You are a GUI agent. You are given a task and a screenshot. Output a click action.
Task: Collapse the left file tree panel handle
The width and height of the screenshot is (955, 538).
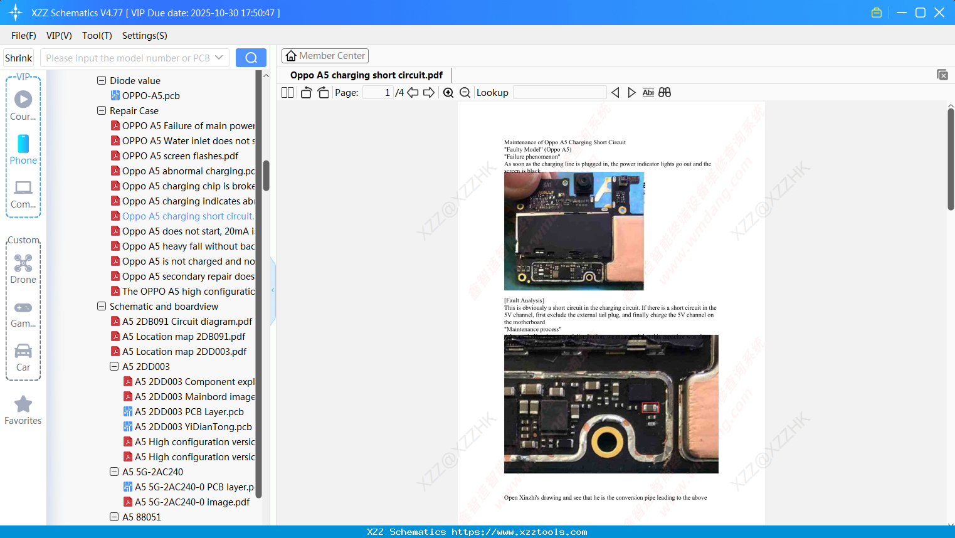273,290
